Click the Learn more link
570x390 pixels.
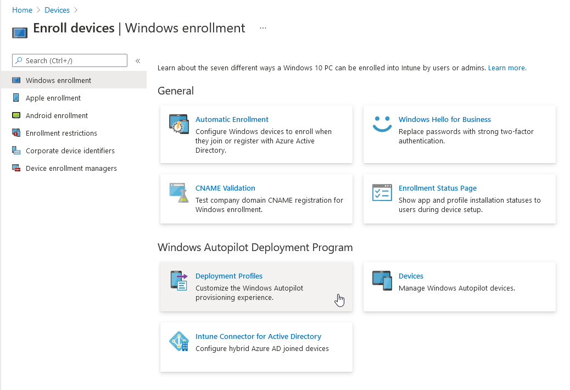click(x=506, y=68)
